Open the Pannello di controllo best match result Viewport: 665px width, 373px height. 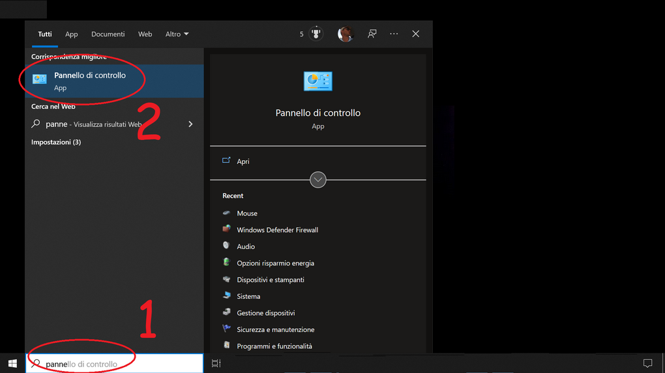tap(114, 81)
